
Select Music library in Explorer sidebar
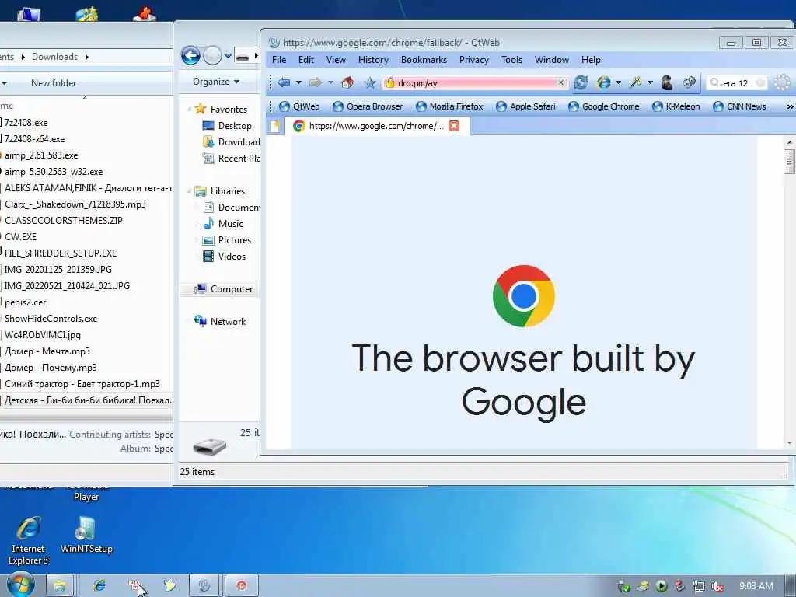223,223
